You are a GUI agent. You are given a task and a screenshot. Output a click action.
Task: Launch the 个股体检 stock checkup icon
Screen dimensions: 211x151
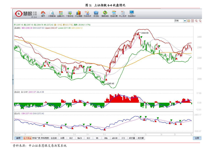pyautogui.click(x=70, y=14)
